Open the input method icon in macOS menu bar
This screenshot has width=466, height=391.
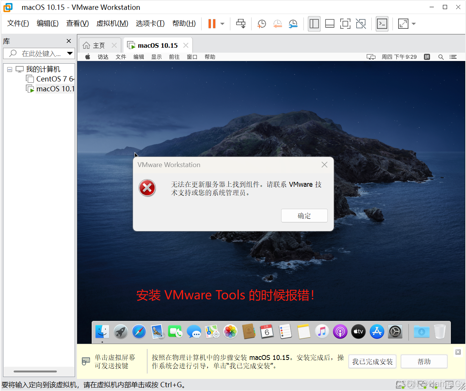427,57
